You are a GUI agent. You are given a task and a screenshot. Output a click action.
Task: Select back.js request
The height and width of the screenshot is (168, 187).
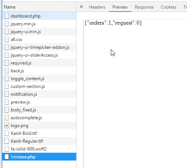39,71
